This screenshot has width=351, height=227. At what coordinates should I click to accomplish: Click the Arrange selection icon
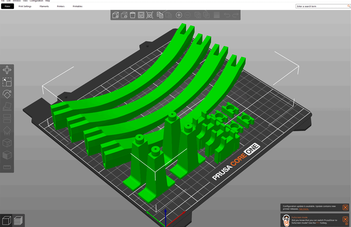[x=149, y=15]
